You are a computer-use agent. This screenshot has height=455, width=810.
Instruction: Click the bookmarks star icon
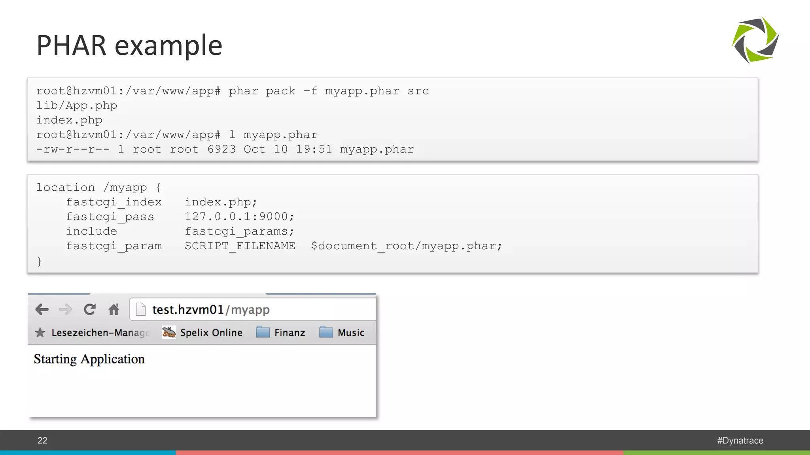40,333
